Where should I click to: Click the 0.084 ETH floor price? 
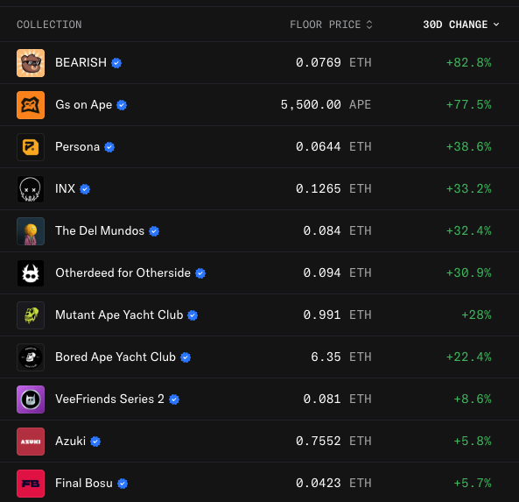[338, 231]
